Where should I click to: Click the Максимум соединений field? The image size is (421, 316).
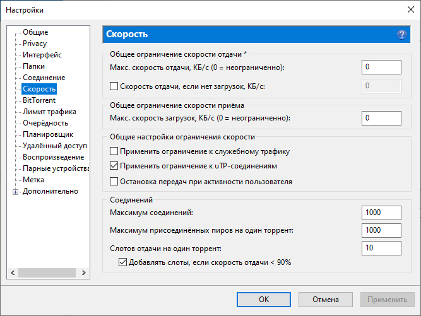381,213
